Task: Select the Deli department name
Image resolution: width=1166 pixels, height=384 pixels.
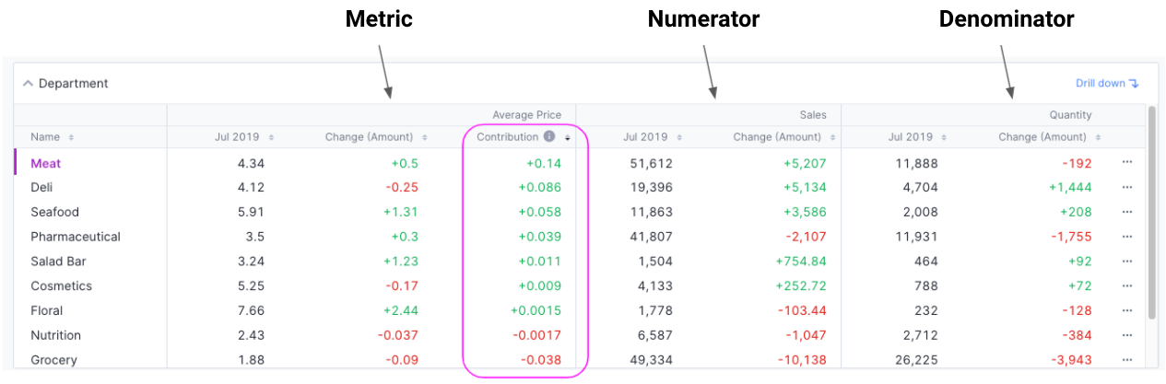Action: [42, 187]
